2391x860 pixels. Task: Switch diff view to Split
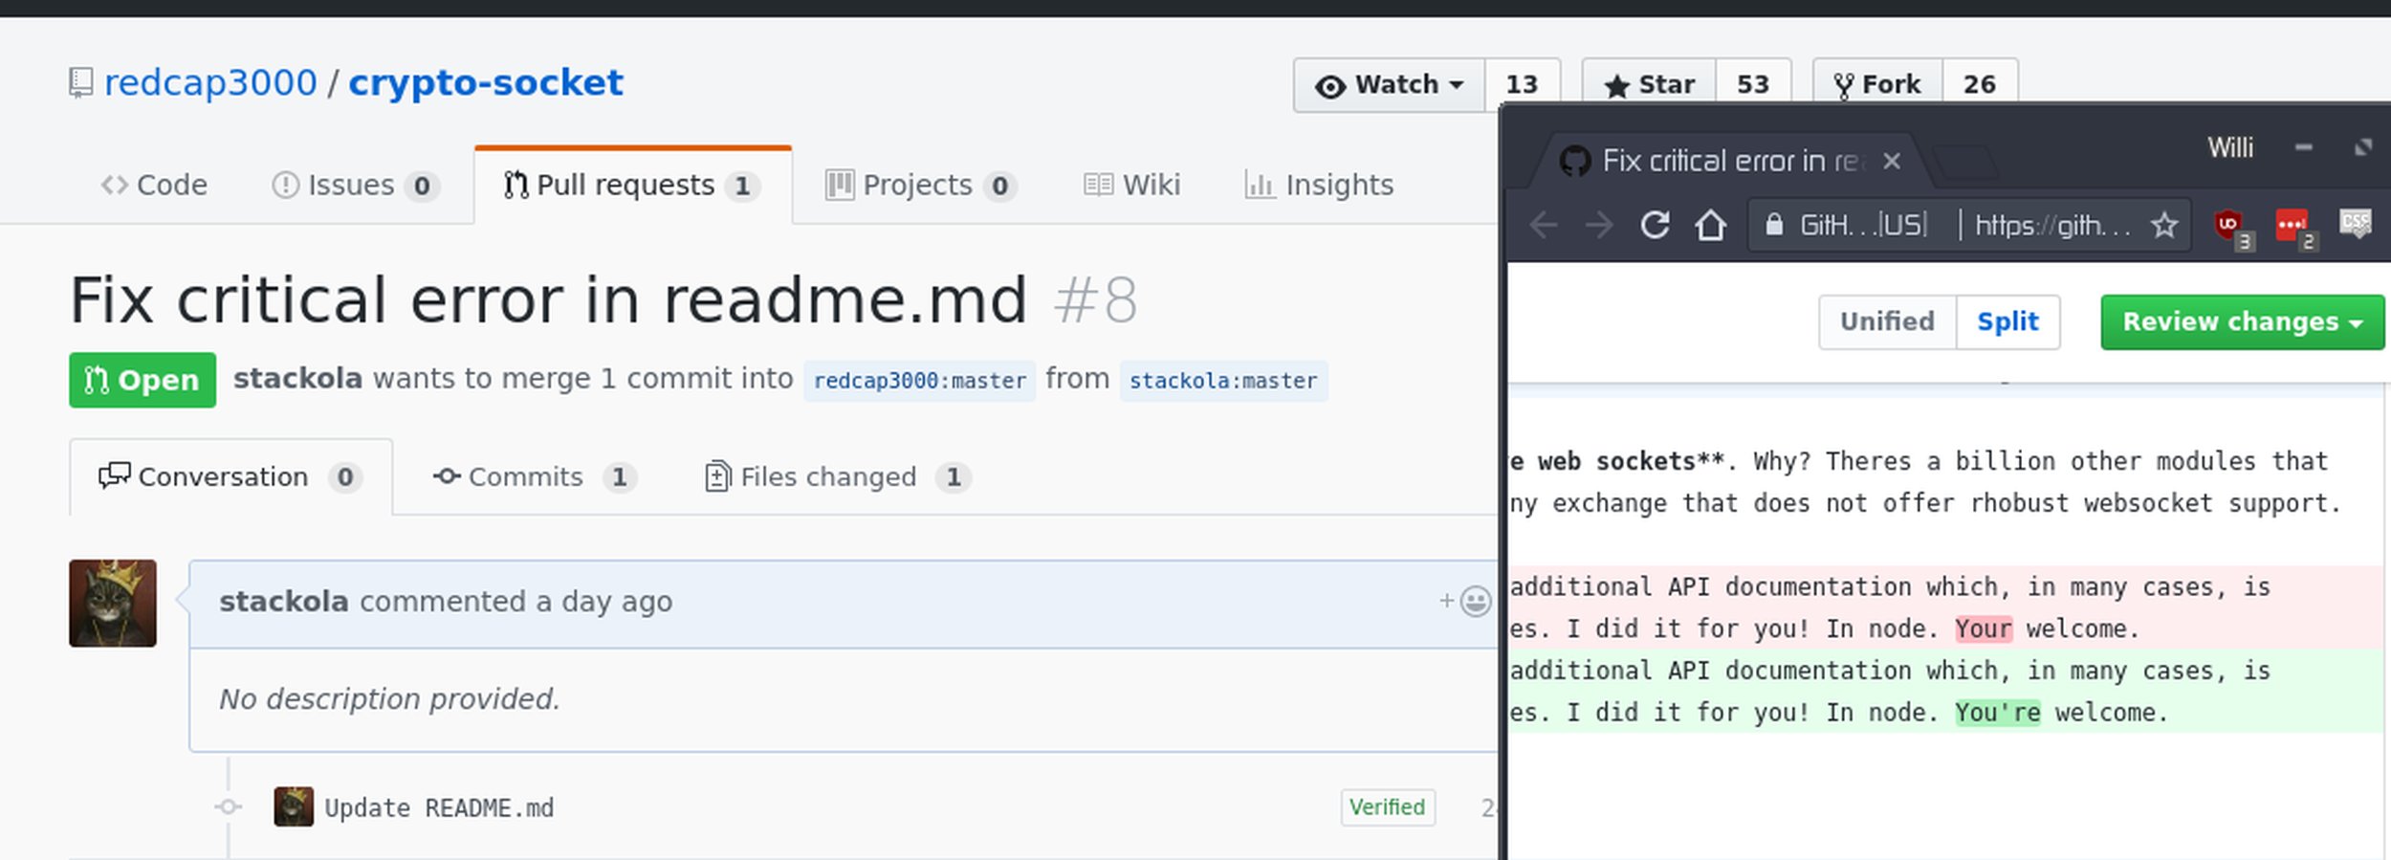tap(2007, 322)
